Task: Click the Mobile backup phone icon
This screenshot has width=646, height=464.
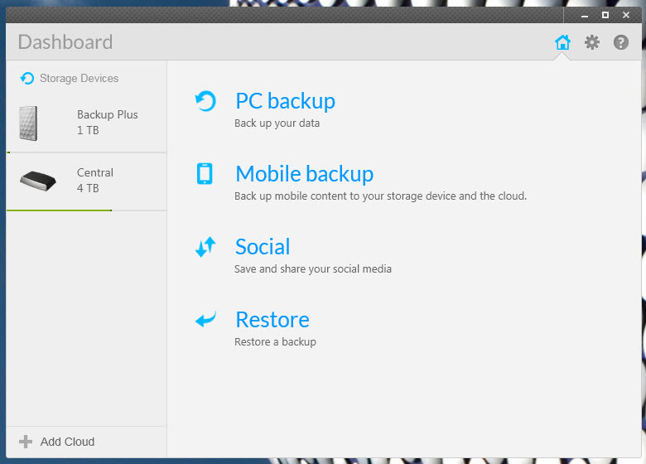Action: coord(205,173)
